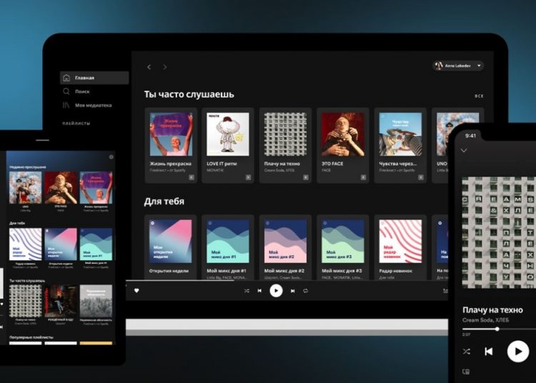Click the ВСЕ link beside Ты часто слушаешь
Viewport: 536px width, 383px height.
coord(479,96)
